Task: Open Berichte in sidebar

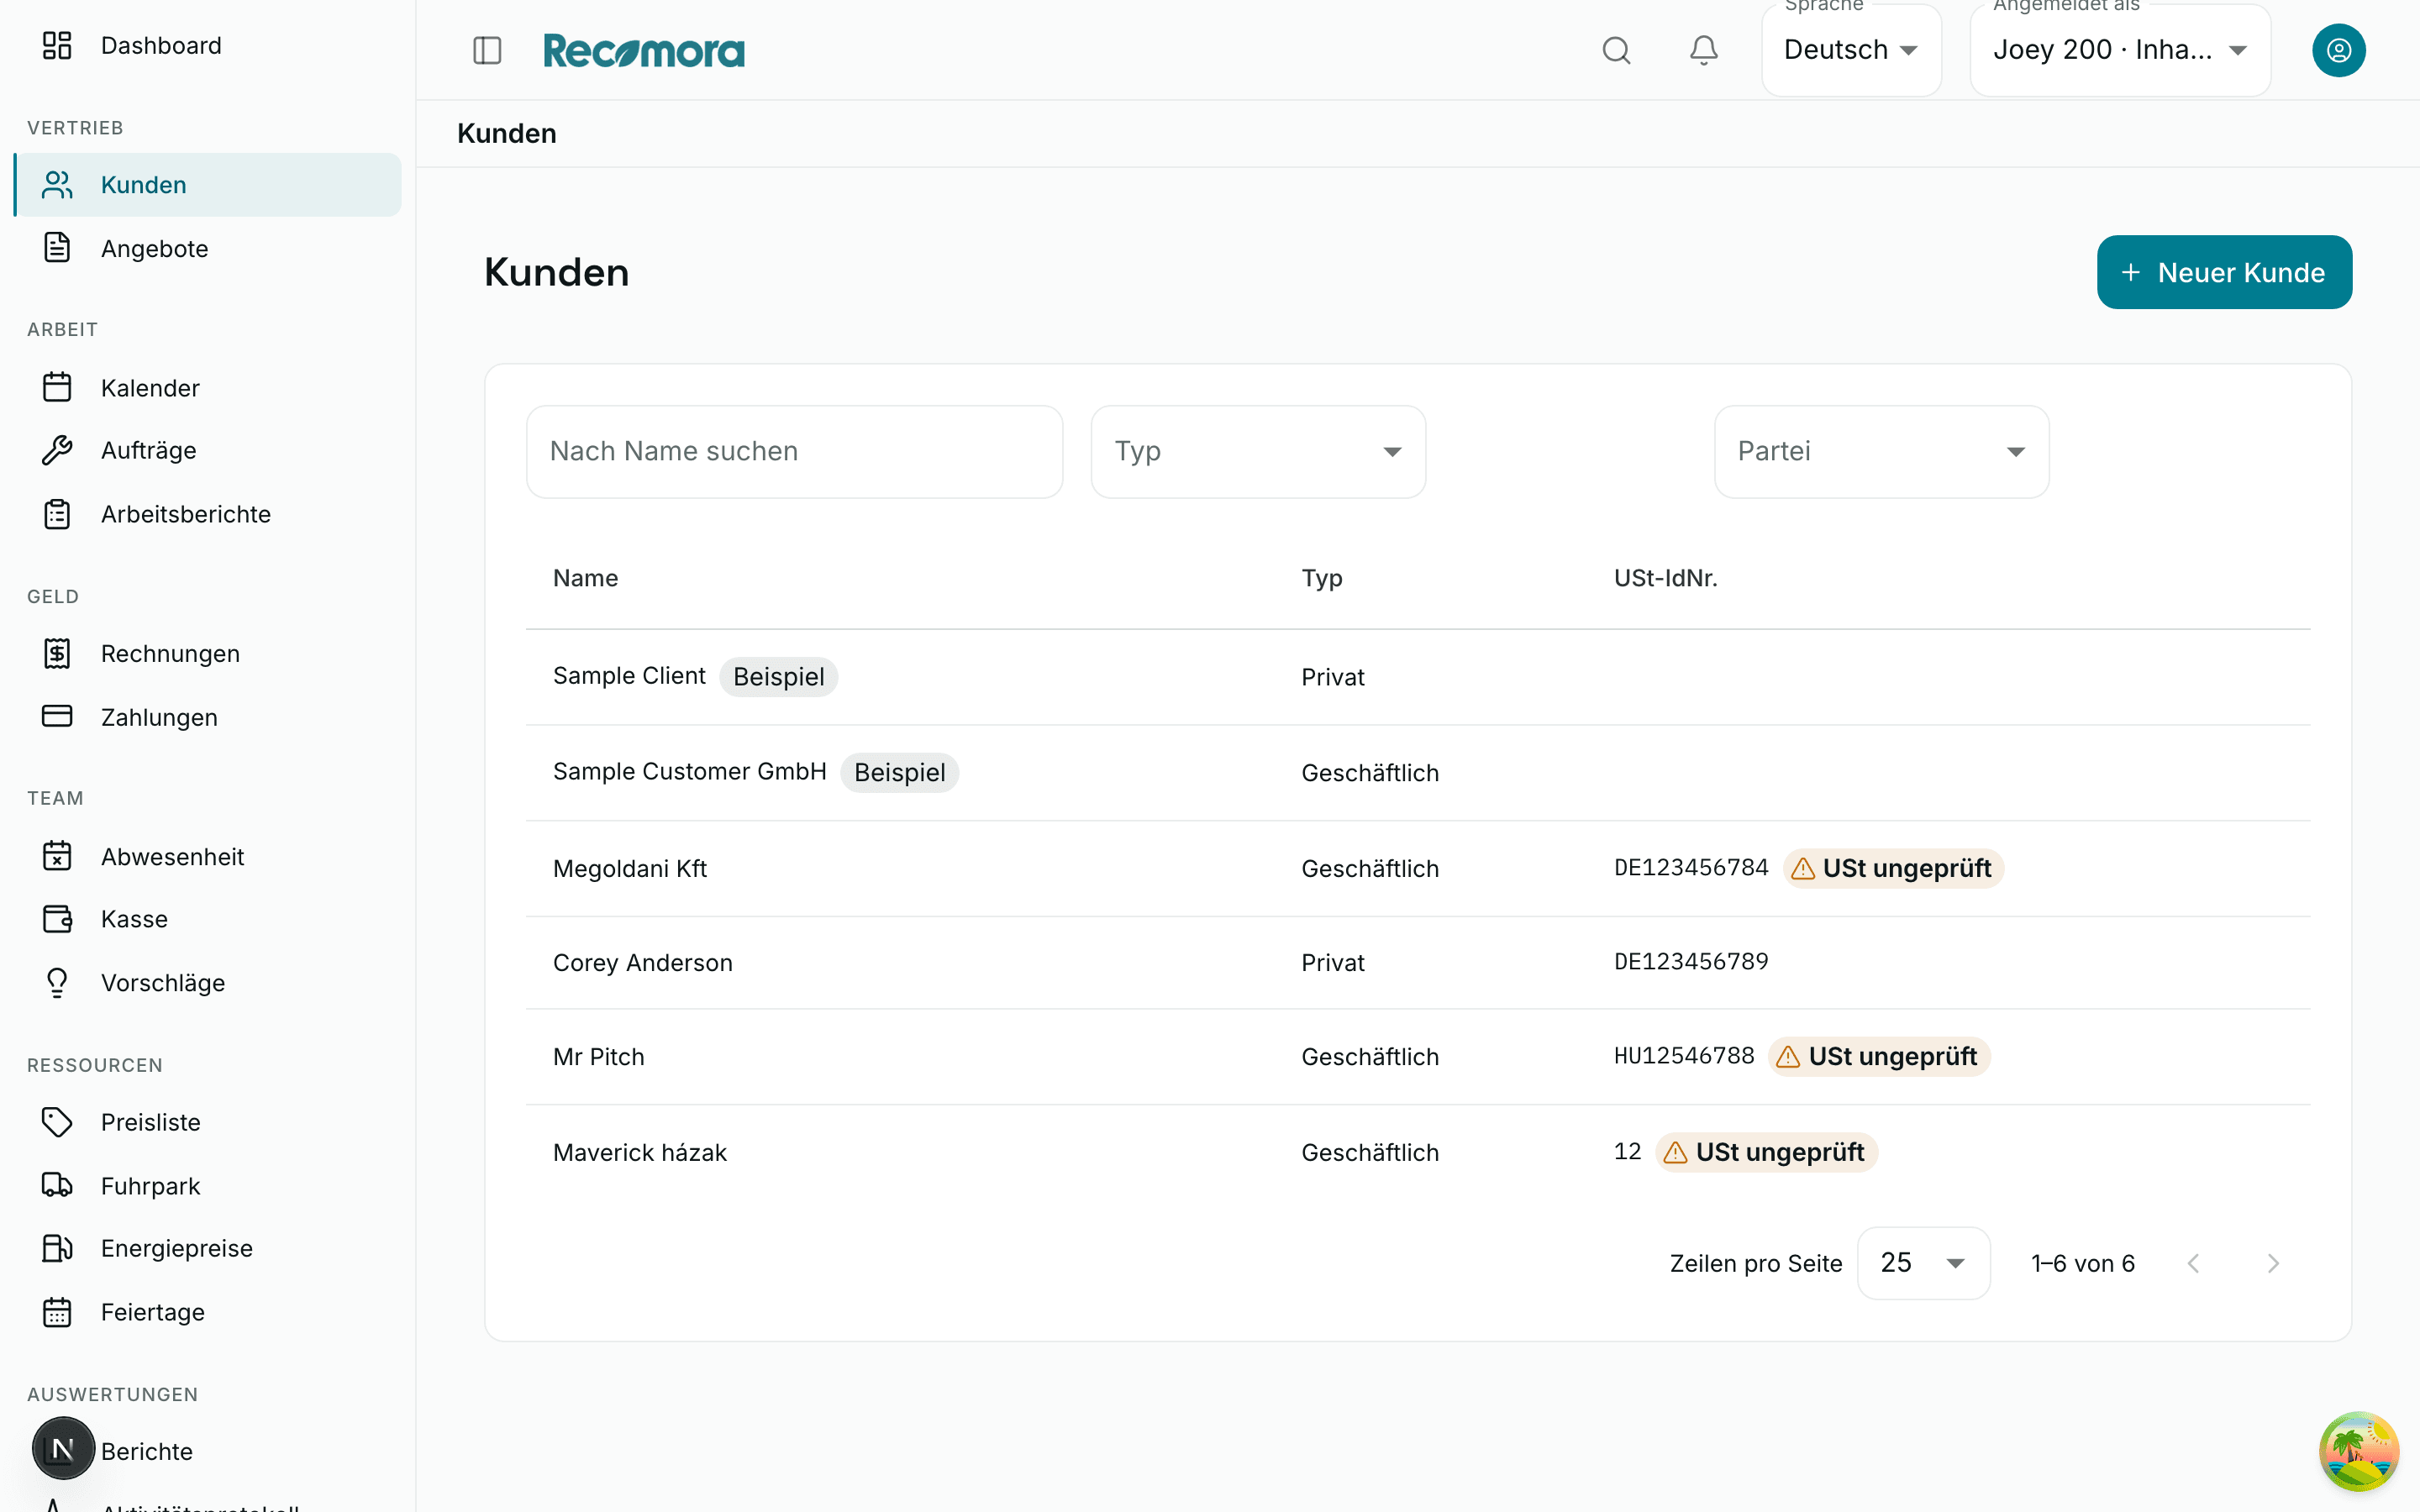Action: (x=147, y=1451)
